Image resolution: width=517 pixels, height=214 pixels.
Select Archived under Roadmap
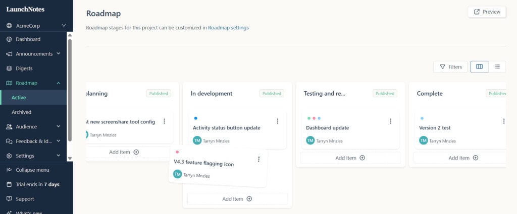22,112
